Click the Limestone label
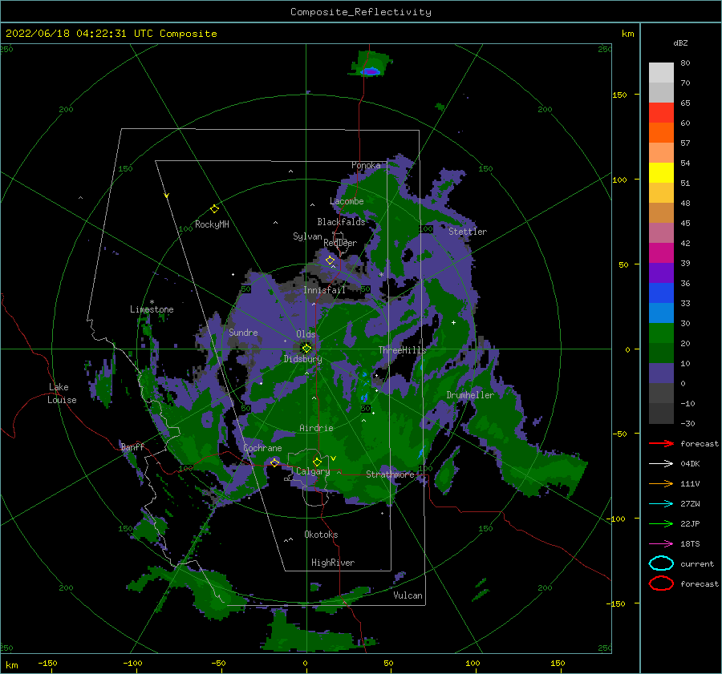The width and height of the screenshot is (722, 674). (x=152, y=309)
